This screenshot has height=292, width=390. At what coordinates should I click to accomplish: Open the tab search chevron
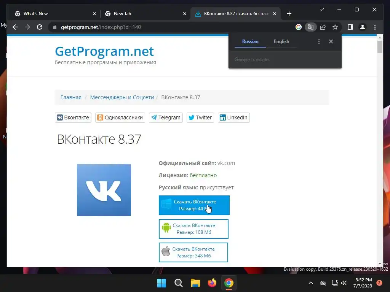pyautogui.click(x=321, y=10)
